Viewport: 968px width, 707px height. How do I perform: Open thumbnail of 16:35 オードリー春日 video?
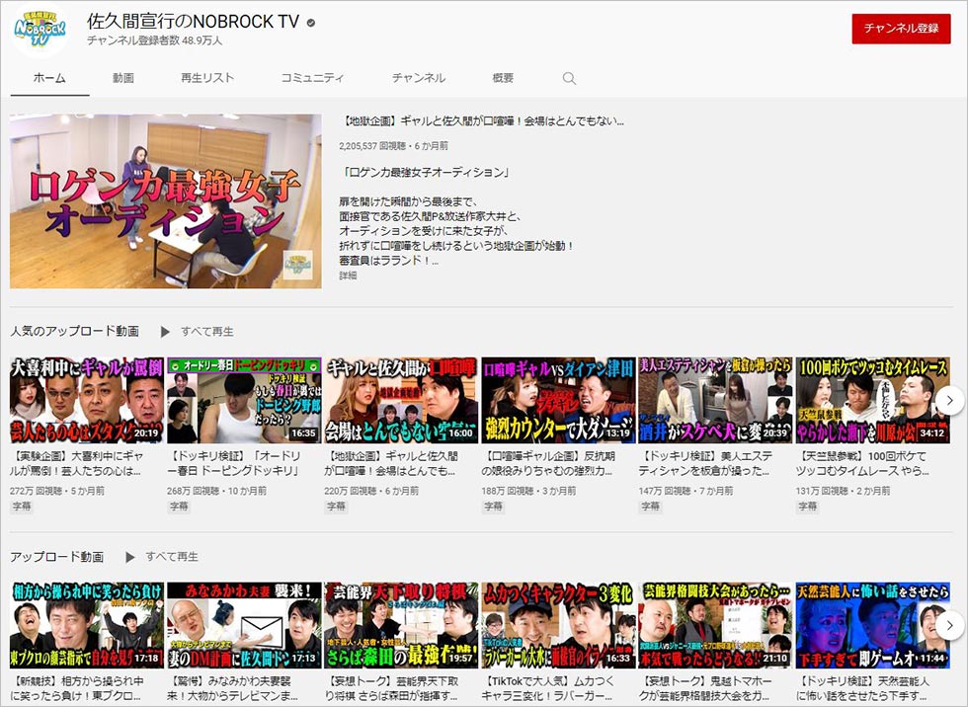[244, 400]
